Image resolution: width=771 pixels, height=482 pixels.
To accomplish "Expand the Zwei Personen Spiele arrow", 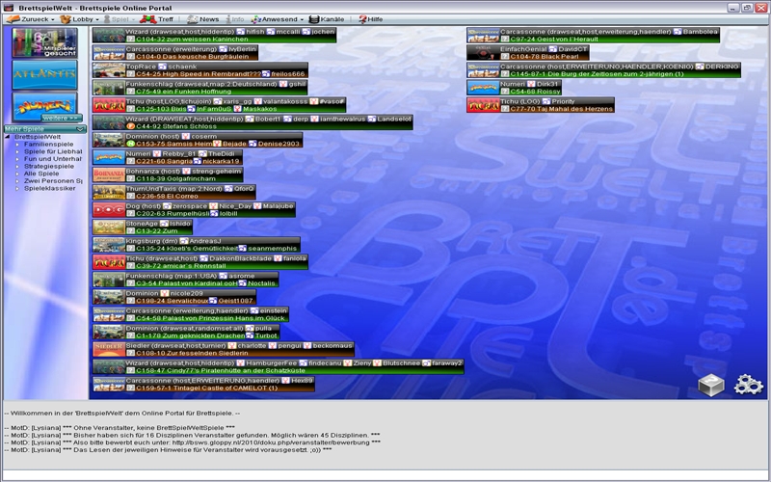I will [x=17, y=180].
